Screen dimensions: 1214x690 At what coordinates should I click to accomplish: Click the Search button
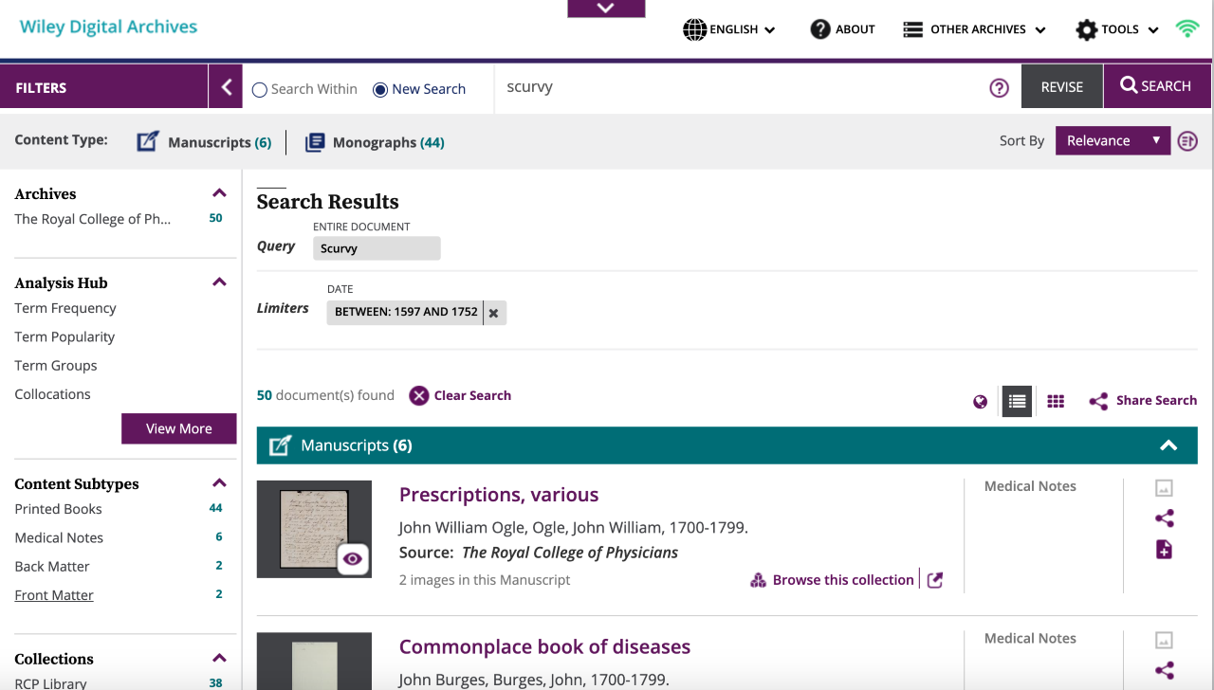pos(1157,86)
